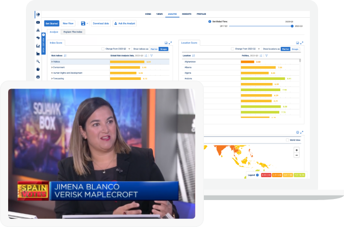Click the Get Started button

52,23
